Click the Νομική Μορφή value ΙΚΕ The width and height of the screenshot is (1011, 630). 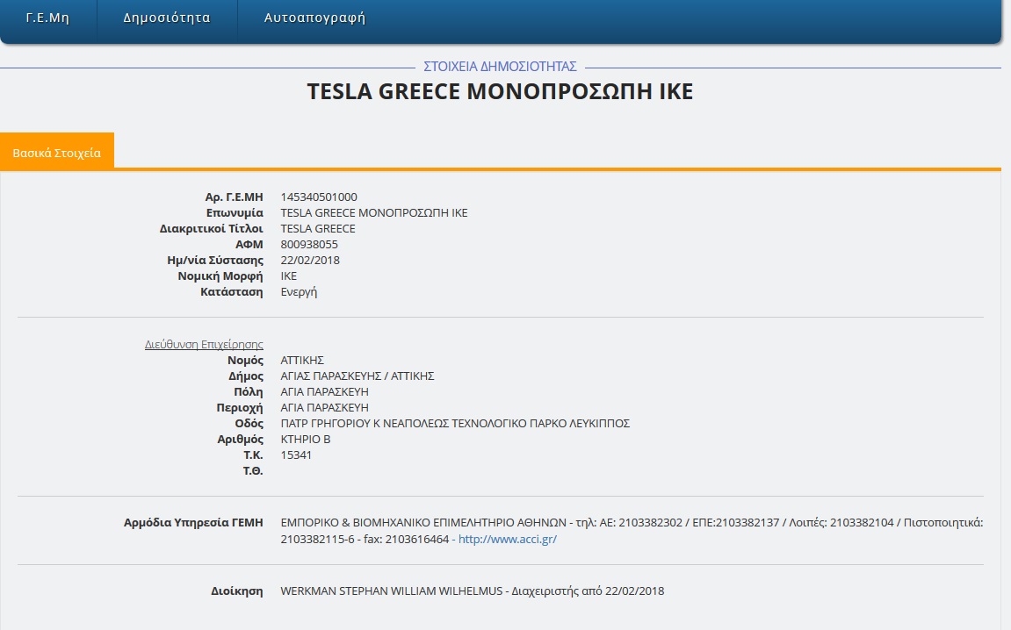click(x=289, y=276)
